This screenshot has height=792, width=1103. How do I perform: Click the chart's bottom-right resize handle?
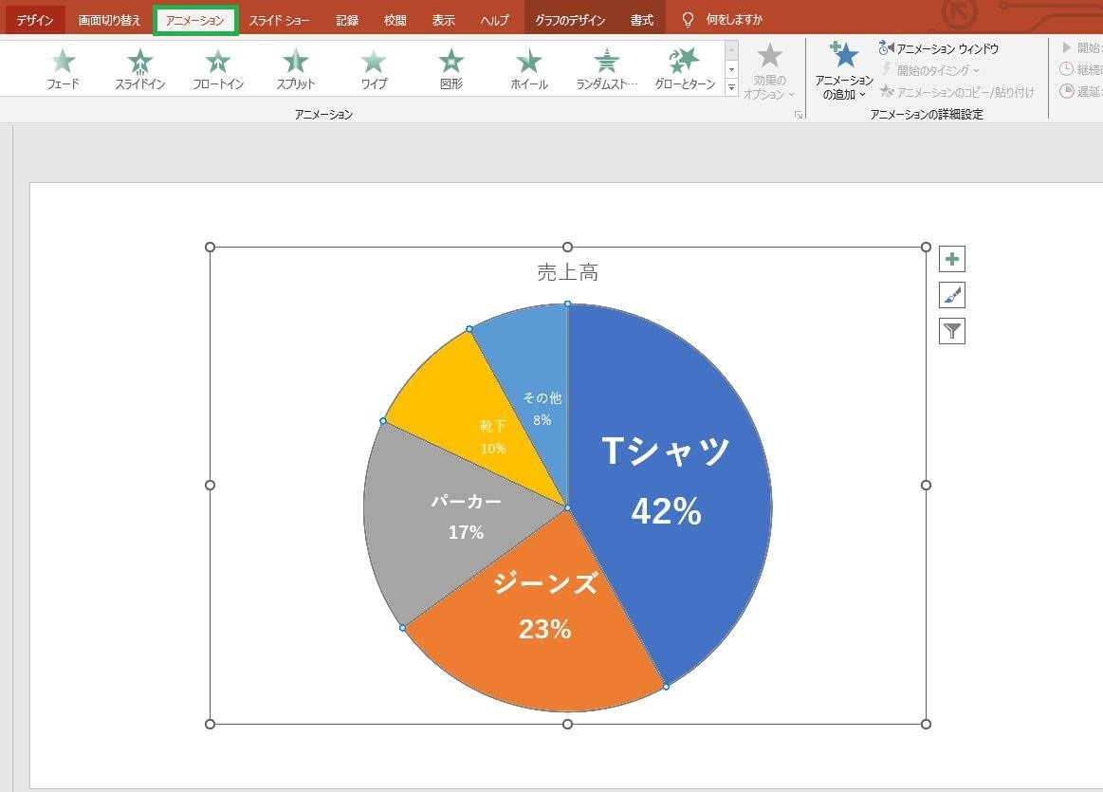(926, 724)
